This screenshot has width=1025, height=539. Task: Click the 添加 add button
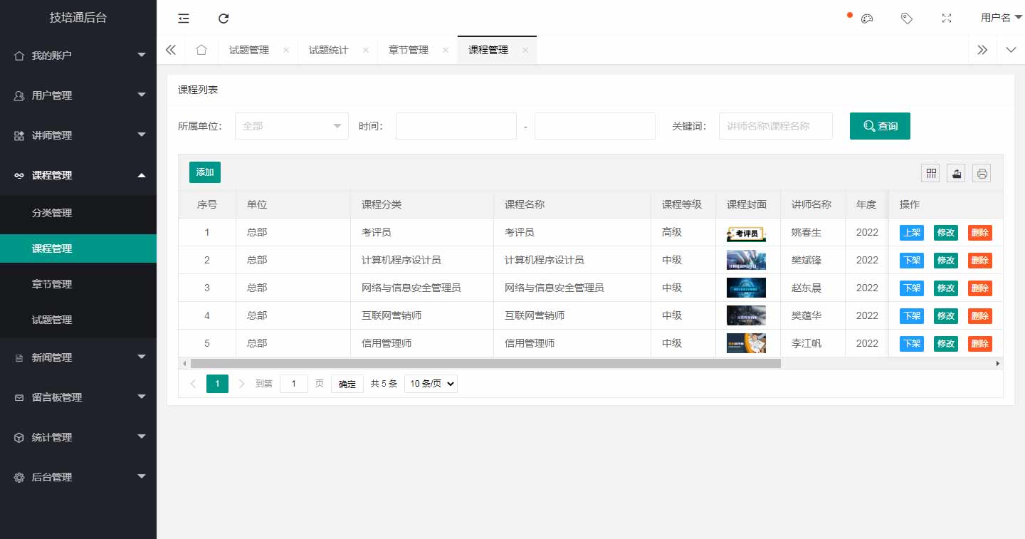pos(204,172)
